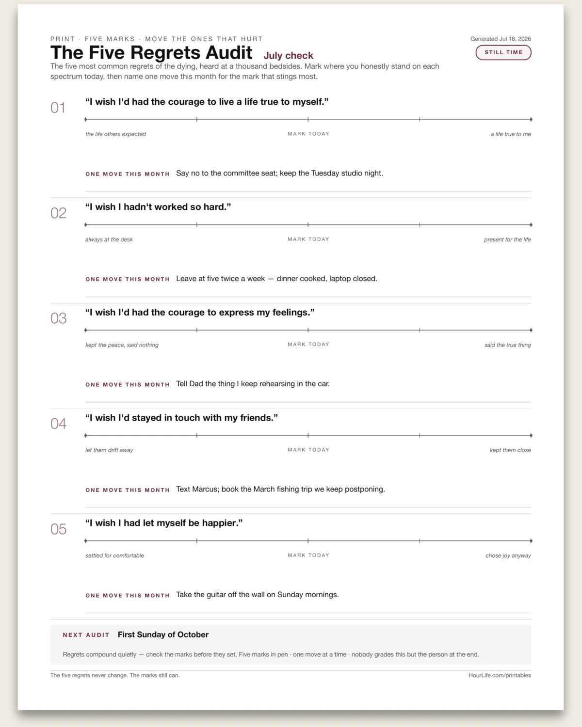Edit the 'Tell Dad the thing' move
The height and width of the screenshot is (727, 582).
click(253, 384)
